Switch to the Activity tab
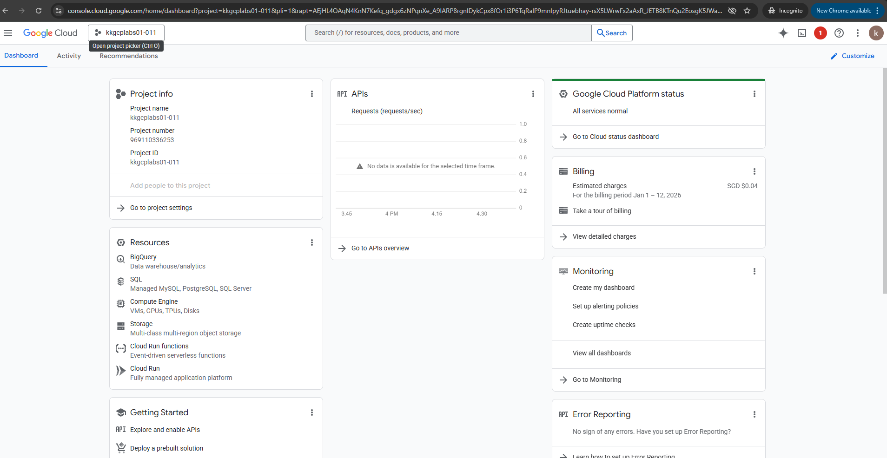The width and height of the screenshot is (887, 458). tap(69, 56)
